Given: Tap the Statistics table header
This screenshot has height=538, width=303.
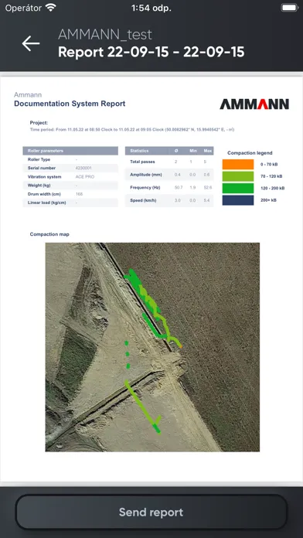Looking at the screenshot, I should pyautogui.click(x=169, y=151).
